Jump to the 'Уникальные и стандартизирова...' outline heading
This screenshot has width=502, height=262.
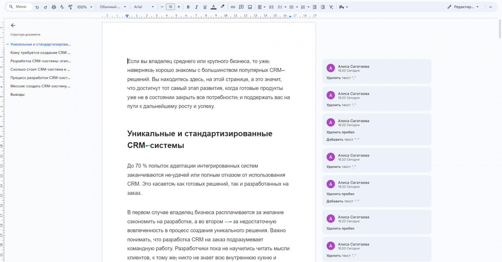pos(40,44)
